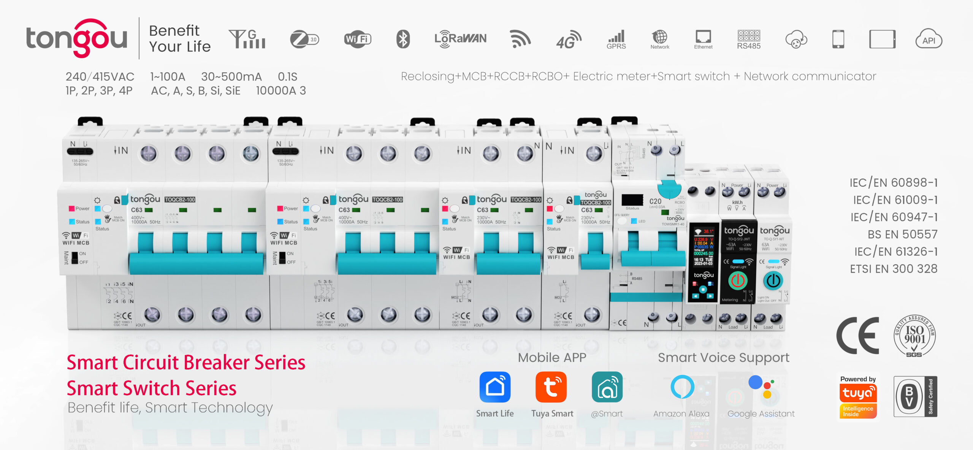Click the 'Smart Switch Series' heading
This screenshot has width=973, height=450.
151,388
